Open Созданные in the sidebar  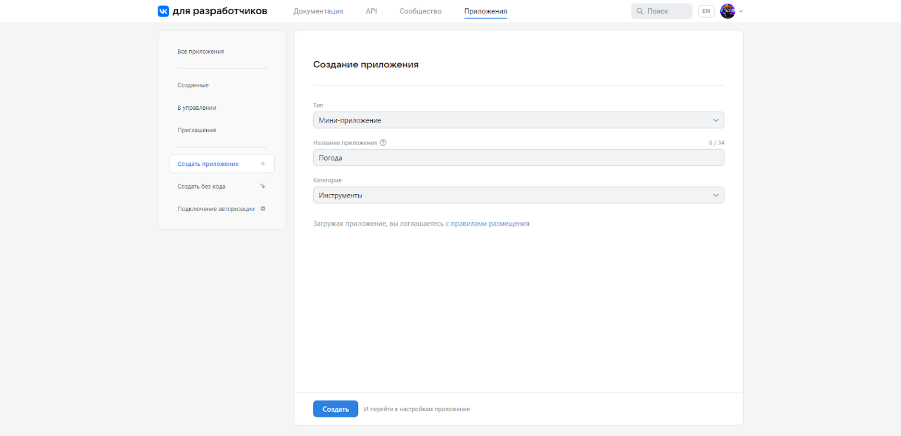tap(193, 86)
